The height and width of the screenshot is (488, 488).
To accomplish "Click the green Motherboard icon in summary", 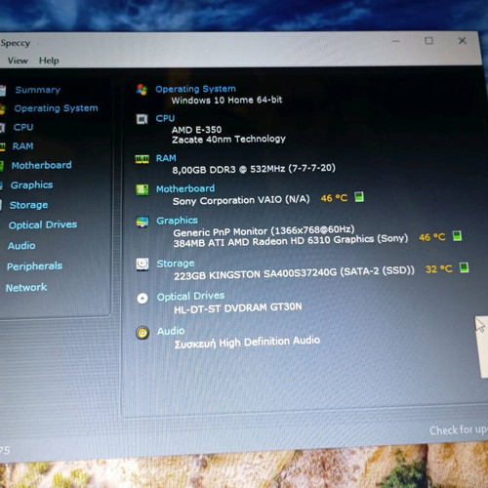I will click(x=142, y=189).
